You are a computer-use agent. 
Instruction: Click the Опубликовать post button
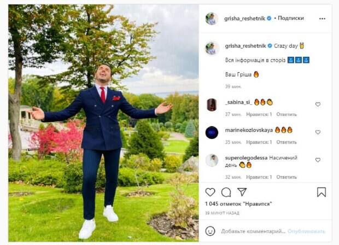[307, 231]
